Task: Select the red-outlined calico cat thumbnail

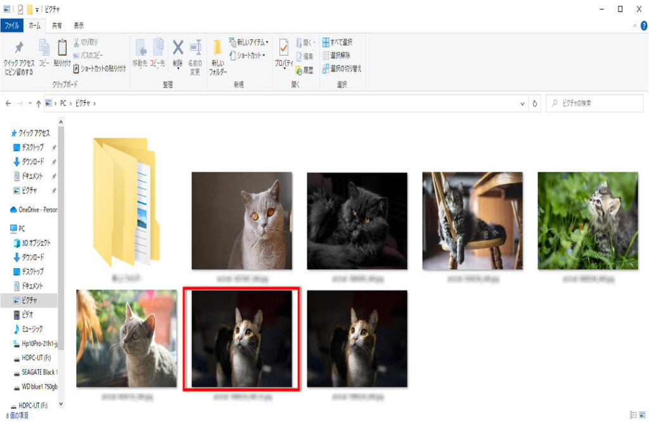Action: 241,339
